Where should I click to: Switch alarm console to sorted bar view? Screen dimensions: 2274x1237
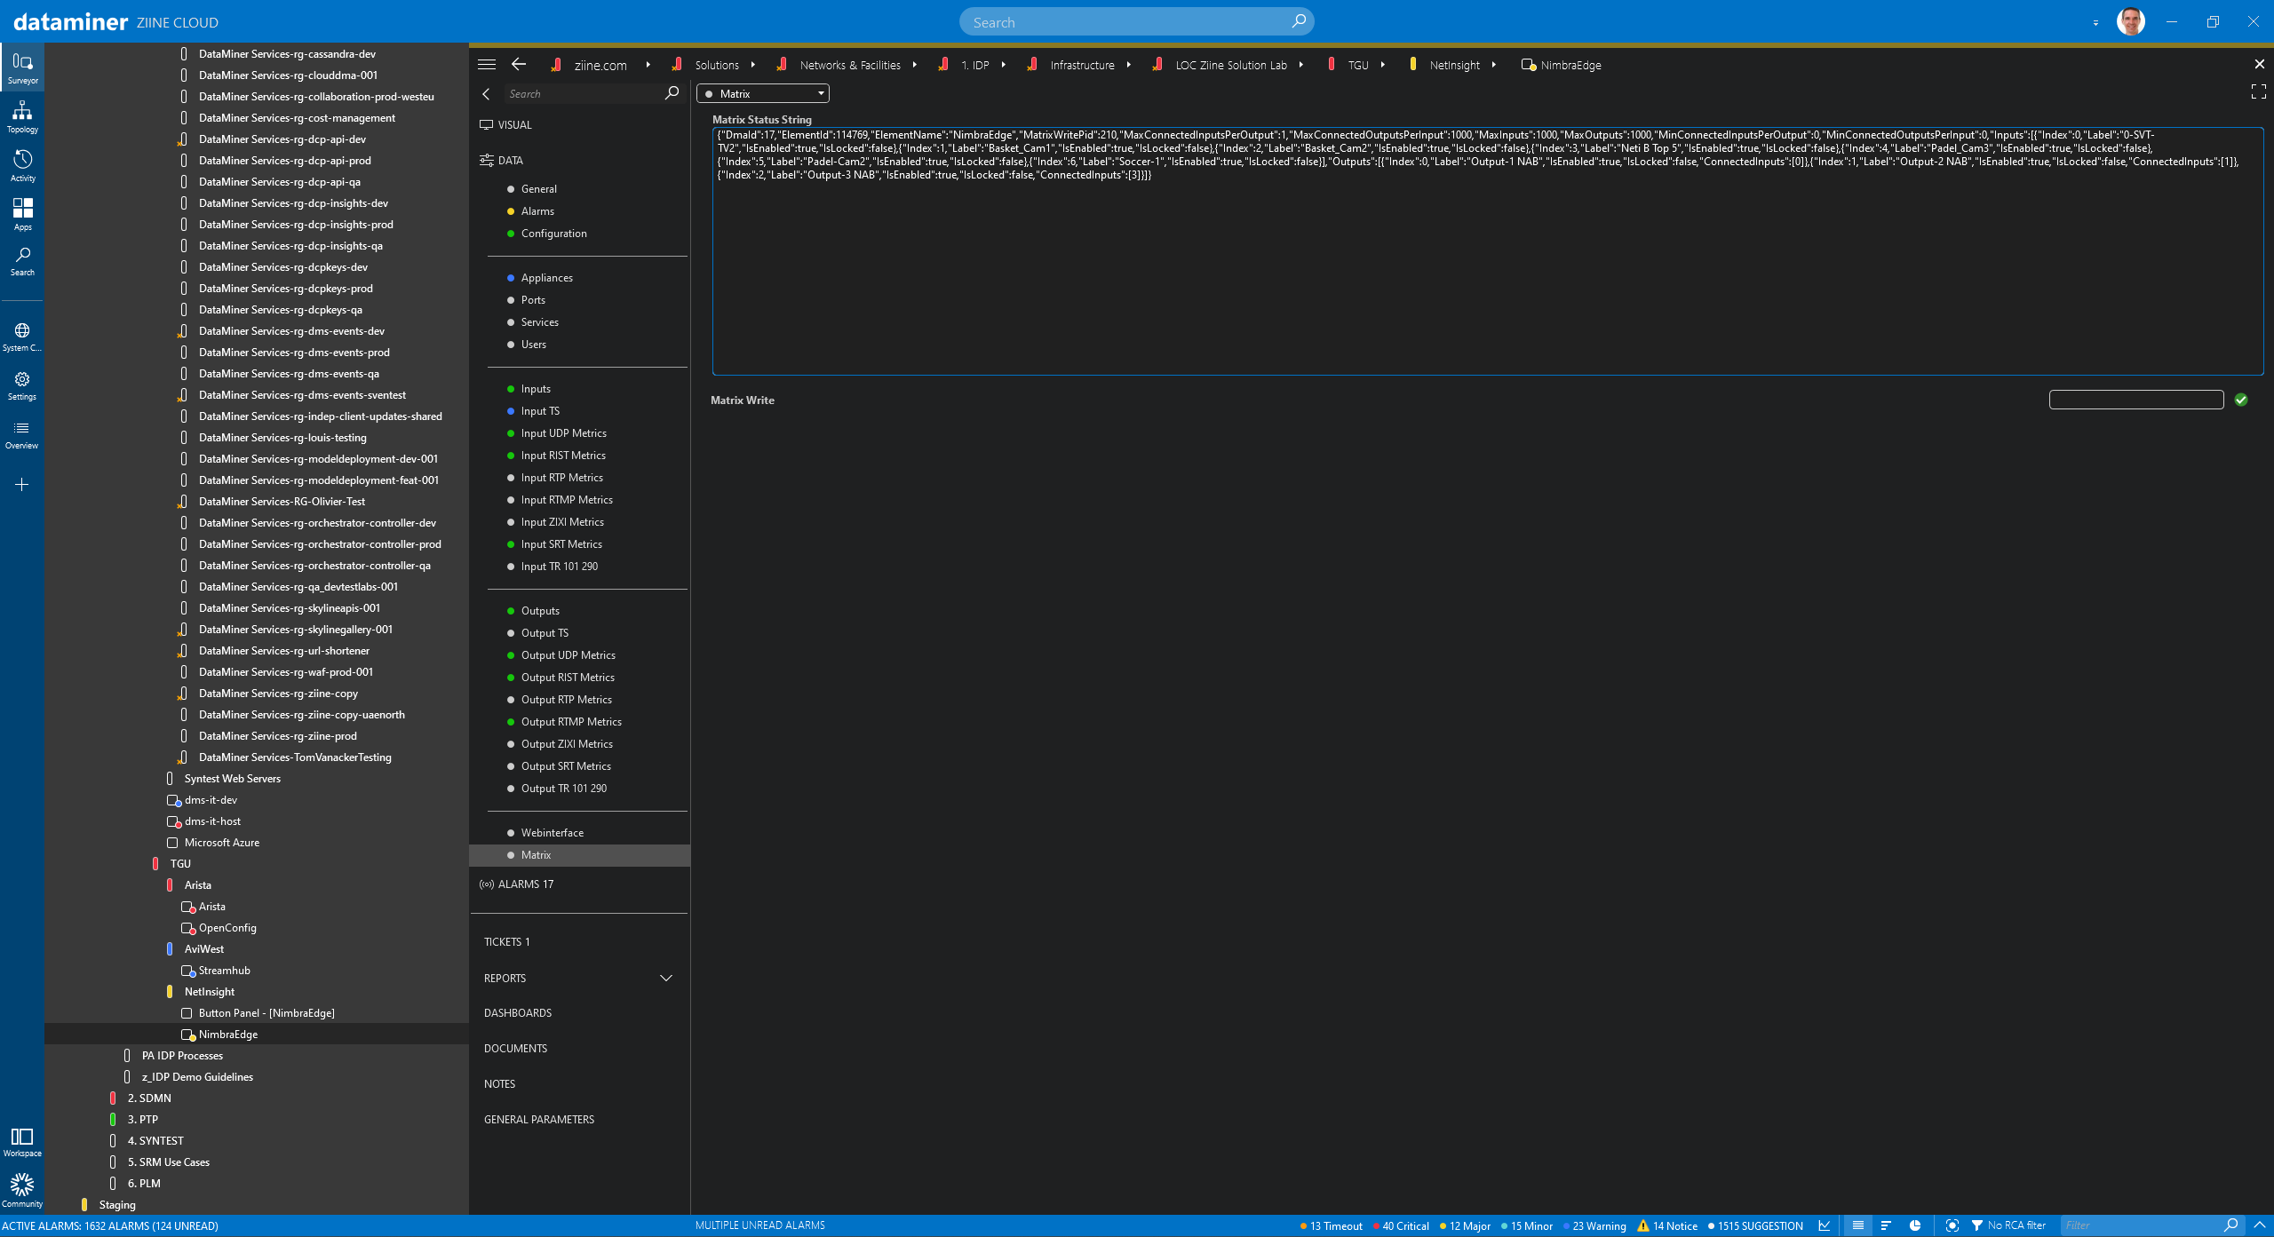pos(1886,1225)
